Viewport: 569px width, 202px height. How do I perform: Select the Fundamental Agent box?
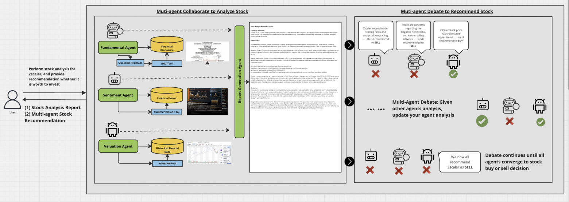118,47
